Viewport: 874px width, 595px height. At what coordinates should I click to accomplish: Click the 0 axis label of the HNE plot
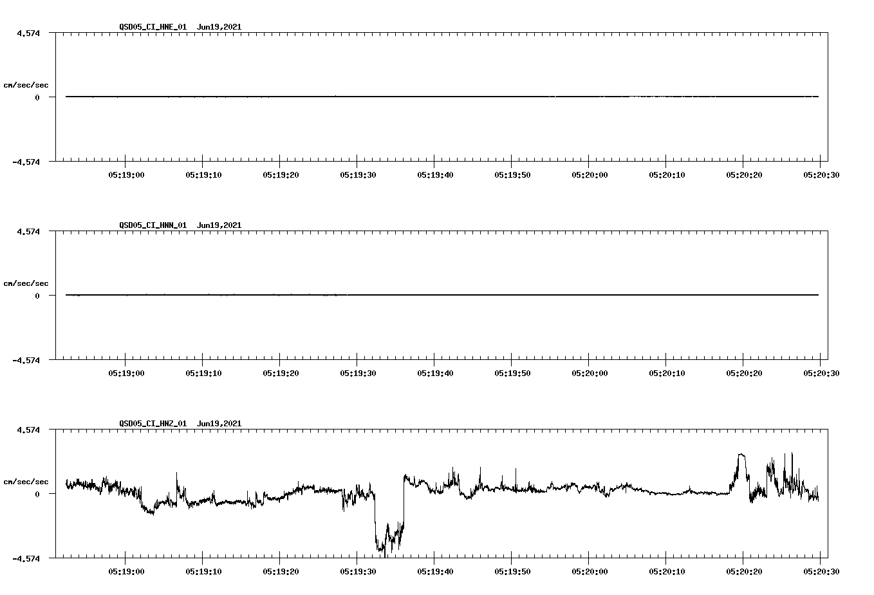click(37, 98)
